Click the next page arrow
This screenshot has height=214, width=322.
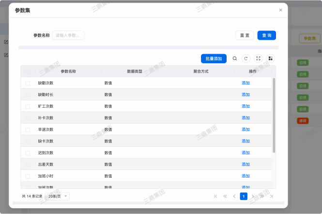pos(253,196)
